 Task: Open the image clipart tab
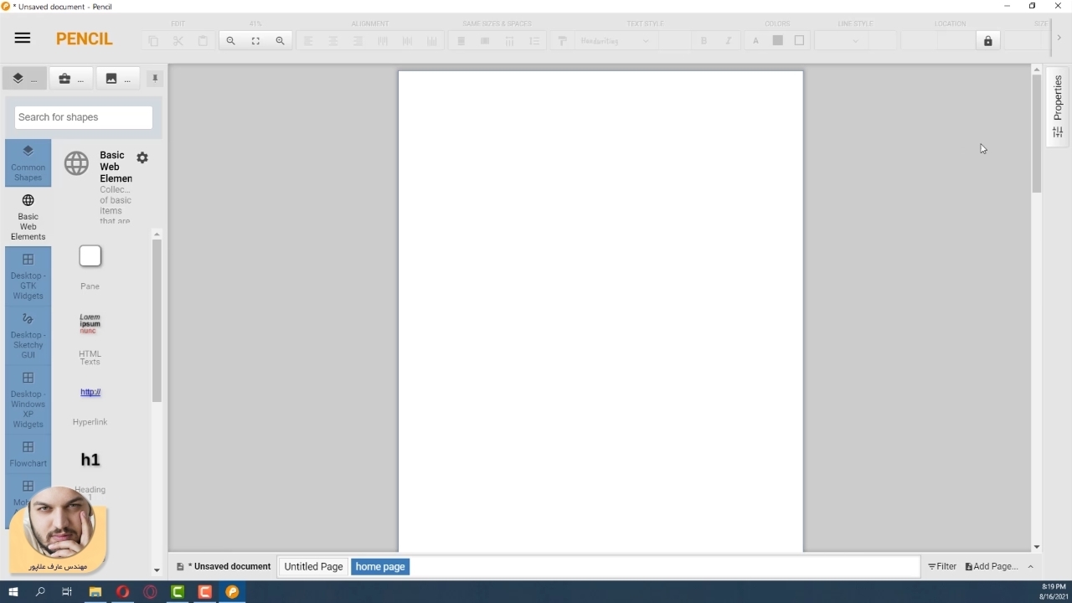(x=118, y=79)
